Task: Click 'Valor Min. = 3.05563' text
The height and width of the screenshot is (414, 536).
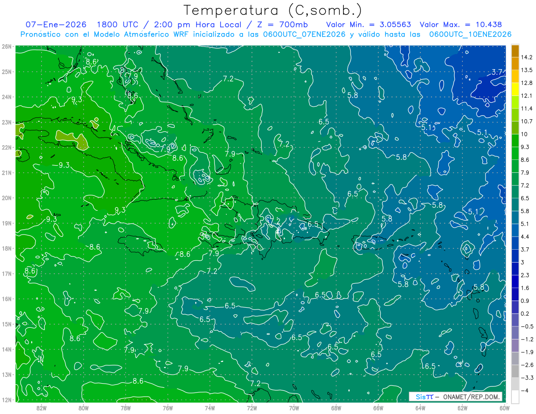Action: pyautogui.click(x=368, y=25)
